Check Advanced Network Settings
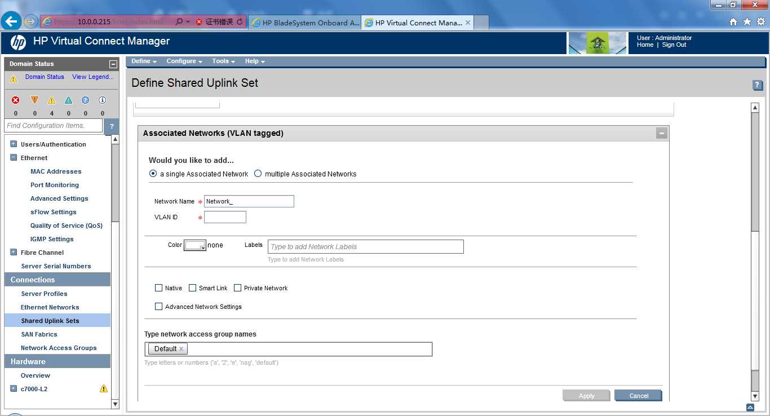770x416 pixels. [x=158, y=306]
